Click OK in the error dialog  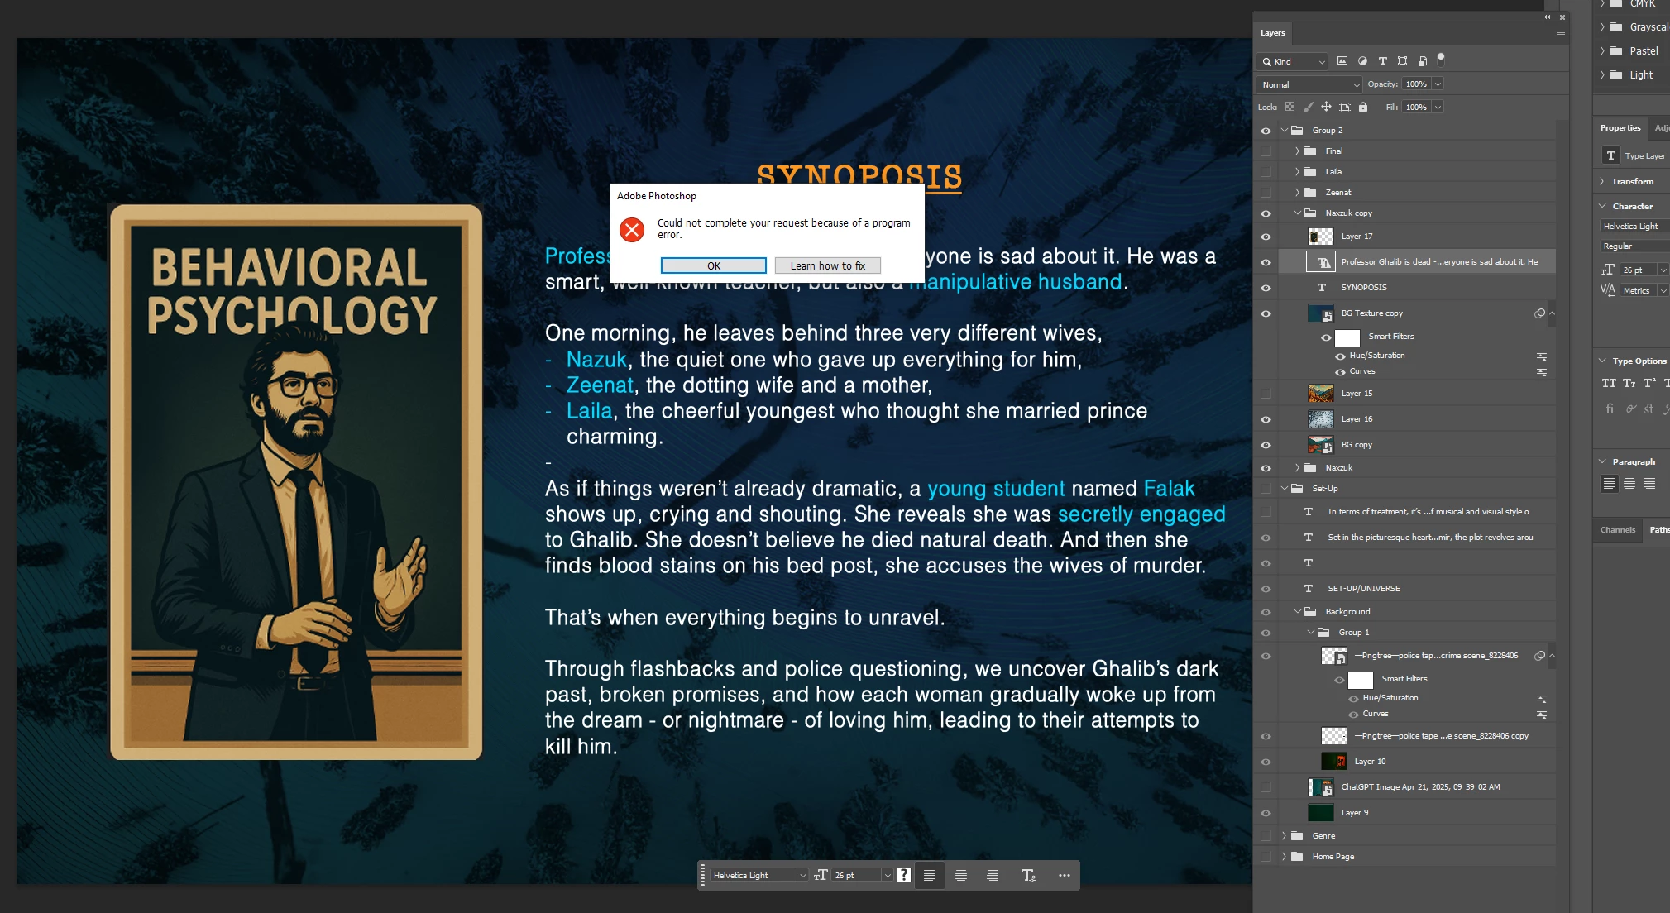point(713,265)
